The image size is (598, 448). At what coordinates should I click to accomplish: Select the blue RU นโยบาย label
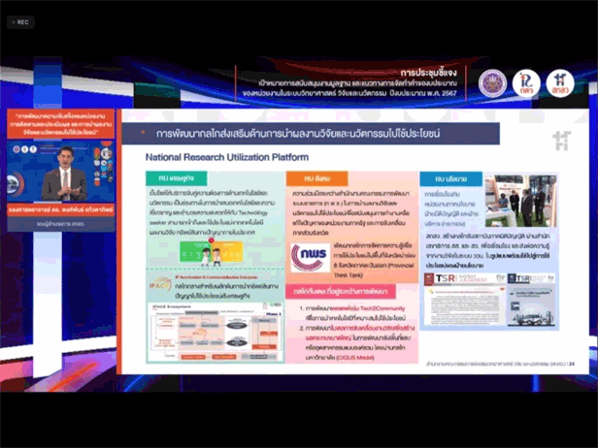[x=450, y=178]
